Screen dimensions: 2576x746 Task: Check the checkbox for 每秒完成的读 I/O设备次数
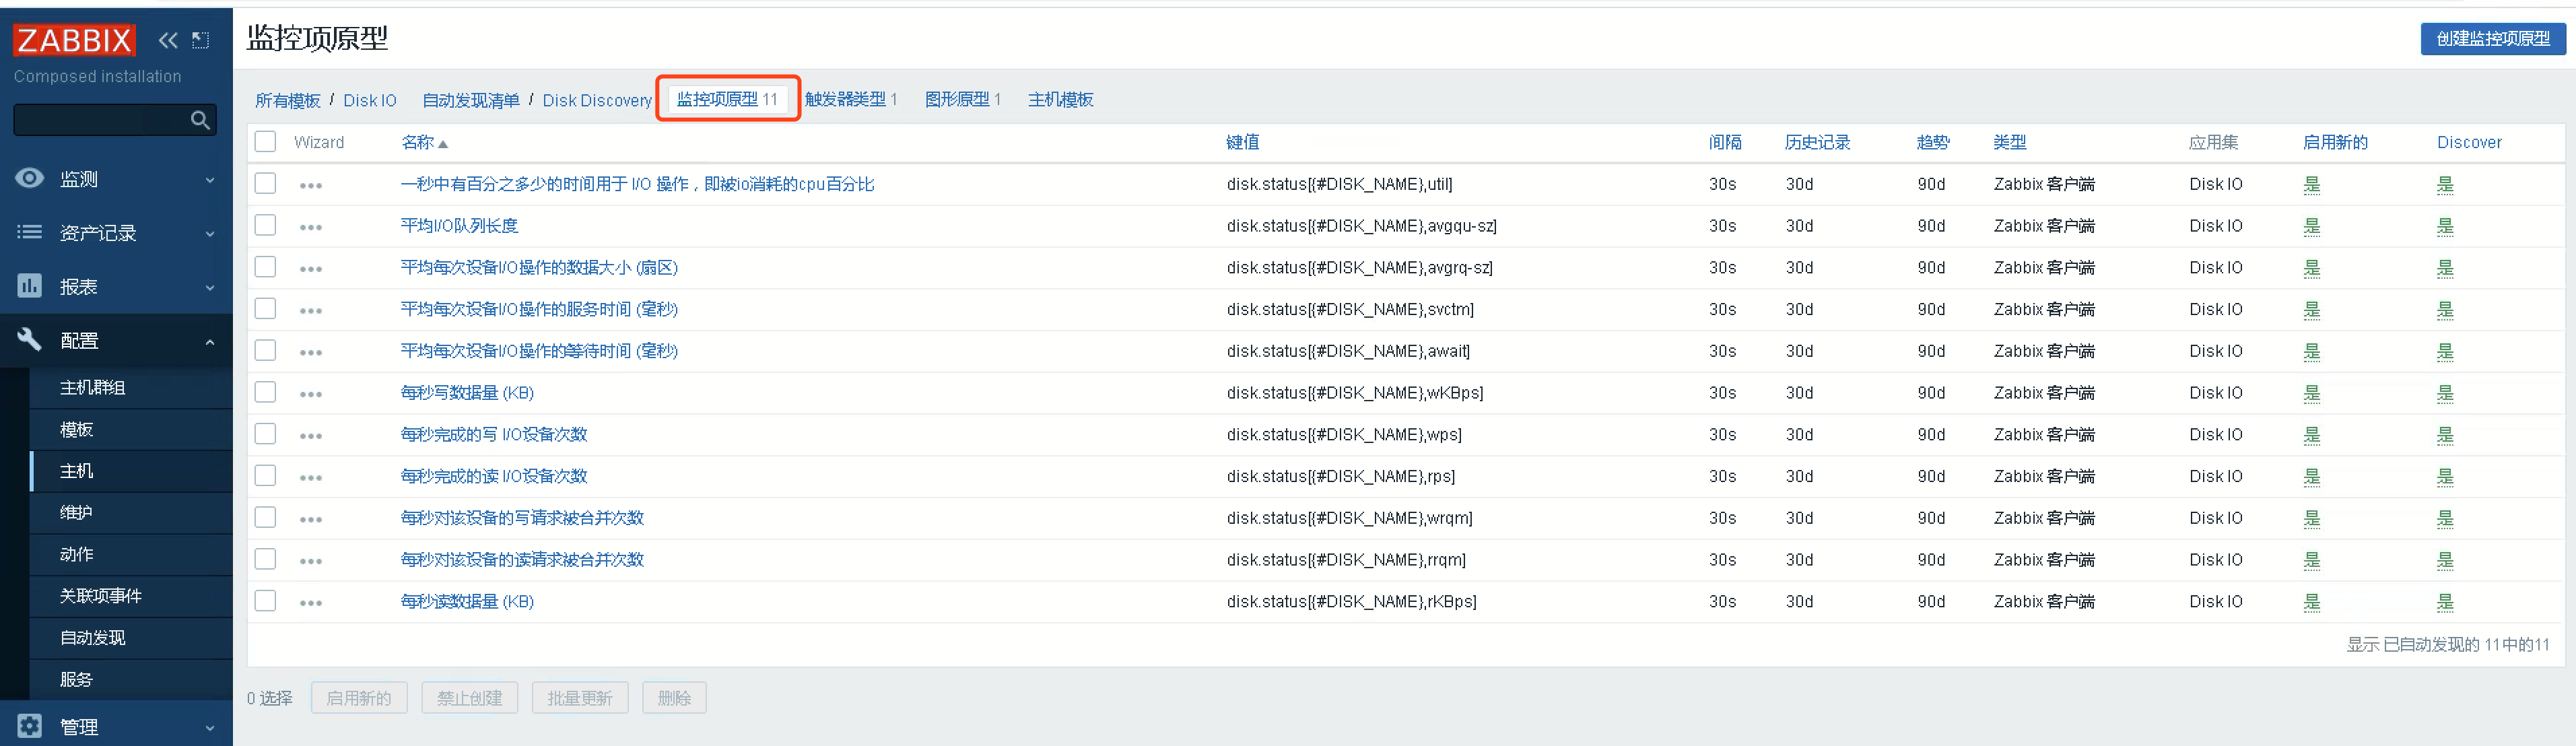tap(265, 476)
